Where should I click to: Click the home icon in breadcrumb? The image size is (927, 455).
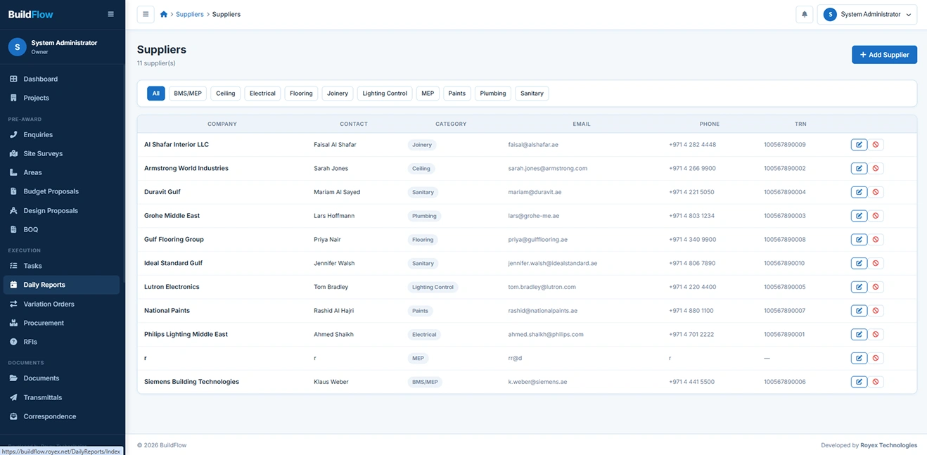click(164, 15)
